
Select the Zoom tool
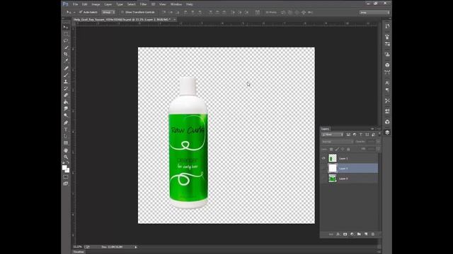66,157
